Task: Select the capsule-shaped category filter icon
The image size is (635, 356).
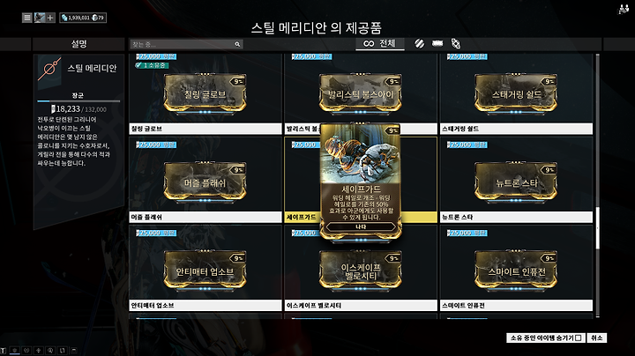Action: click(456, 43)
